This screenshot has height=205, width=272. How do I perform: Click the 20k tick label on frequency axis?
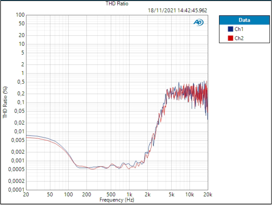(208, 194)
